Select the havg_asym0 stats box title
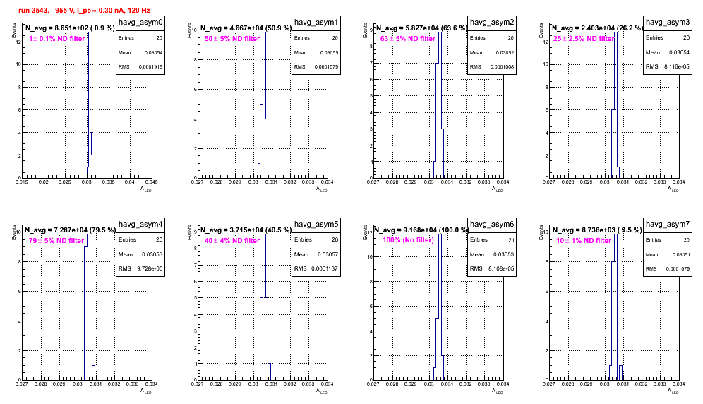Image resolution: width=703 pixels, height=404 pixels. click(x=140, y=23)
